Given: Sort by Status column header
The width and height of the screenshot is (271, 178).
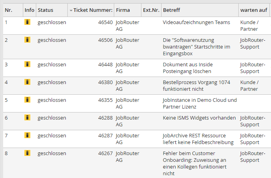Looking at the screenshot, I should click(45, 10).
